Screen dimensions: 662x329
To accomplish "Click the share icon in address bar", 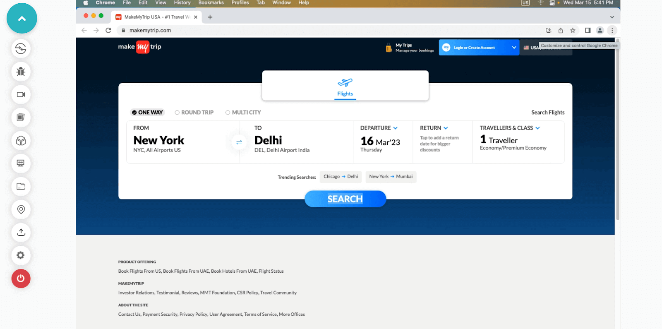I will [561, 30].
